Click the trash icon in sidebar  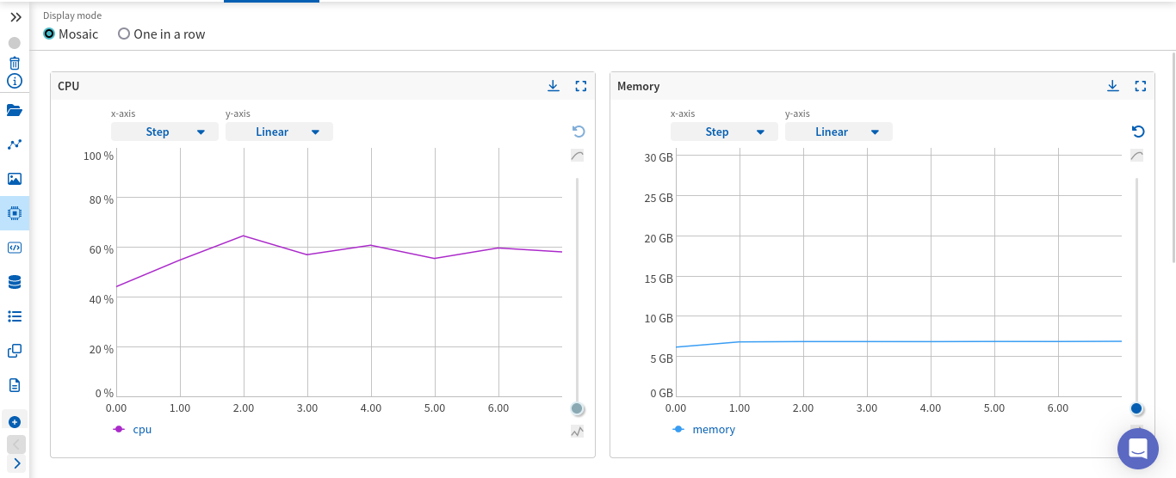click(x=15, y=63)
